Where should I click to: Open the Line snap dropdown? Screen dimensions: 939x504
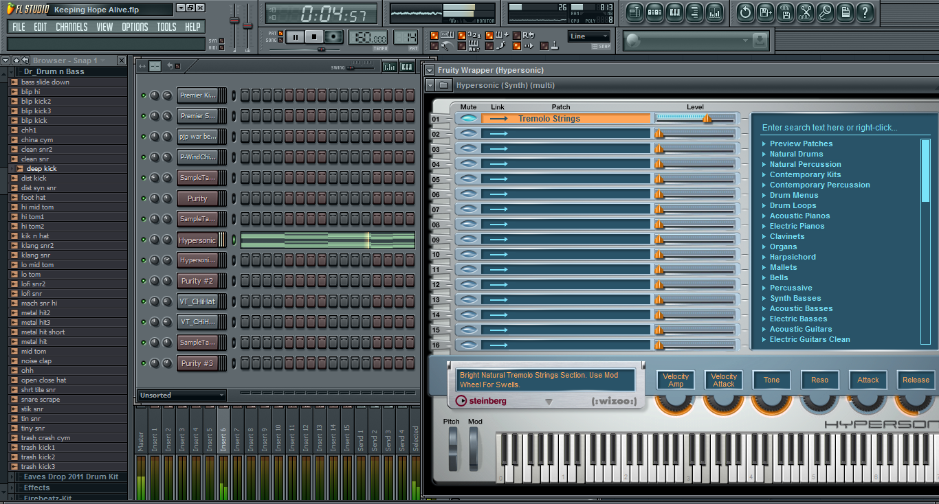pos(588,36)
